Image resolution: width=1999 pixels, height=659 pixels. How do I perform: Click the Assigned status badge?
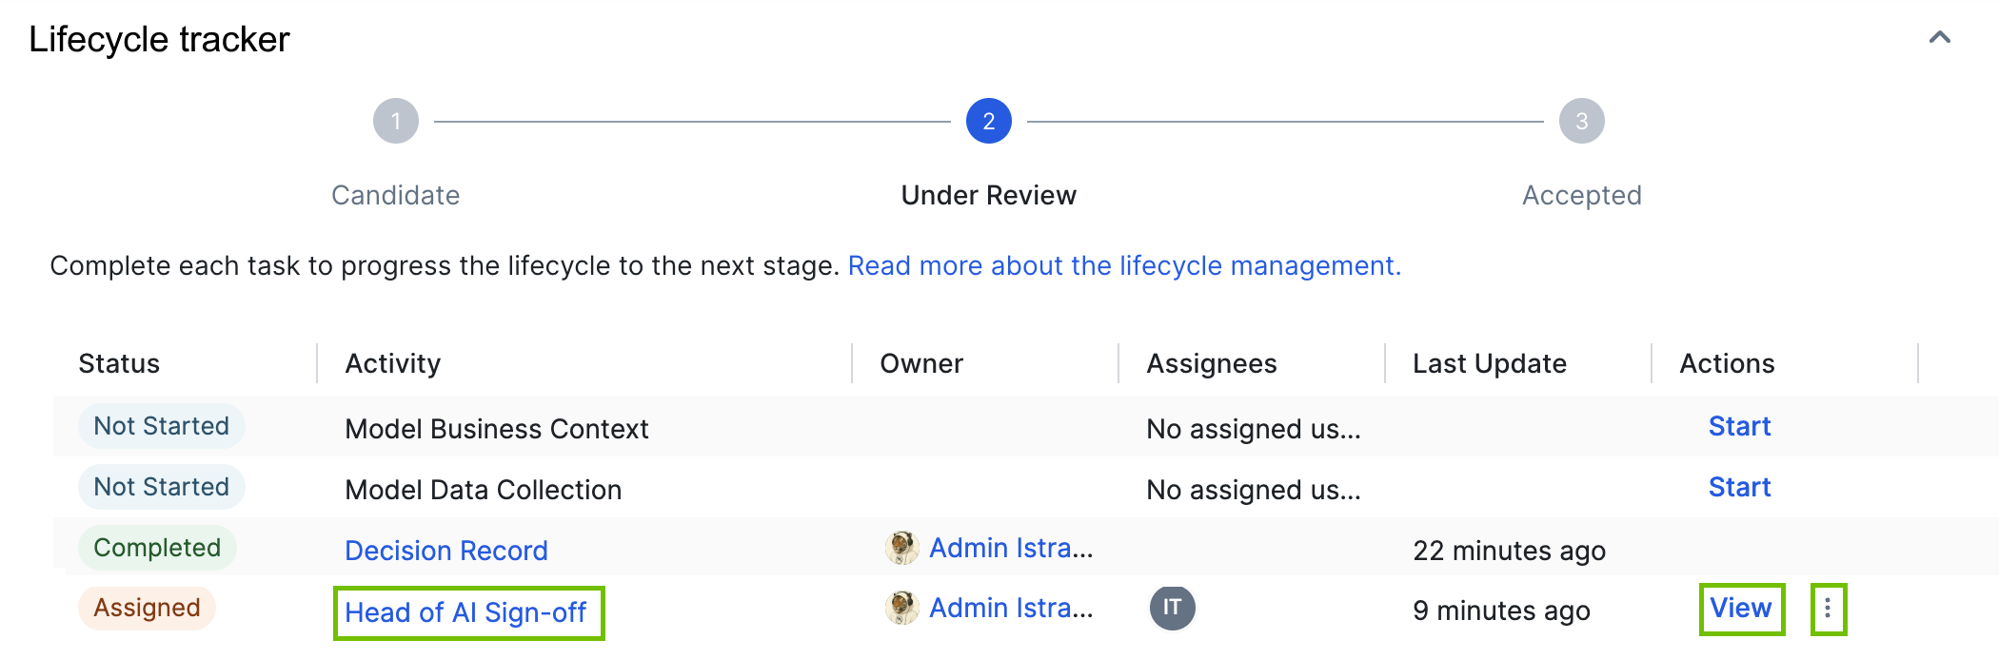point(148,609)
